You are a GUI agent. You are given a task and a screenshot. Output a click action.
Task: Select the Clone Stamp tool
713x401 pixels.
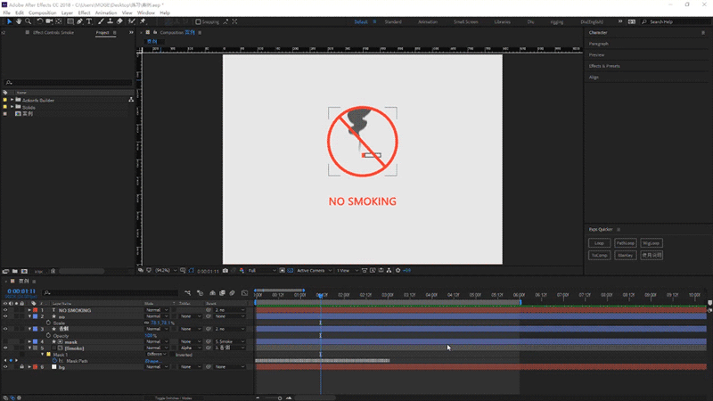(110, 21)
